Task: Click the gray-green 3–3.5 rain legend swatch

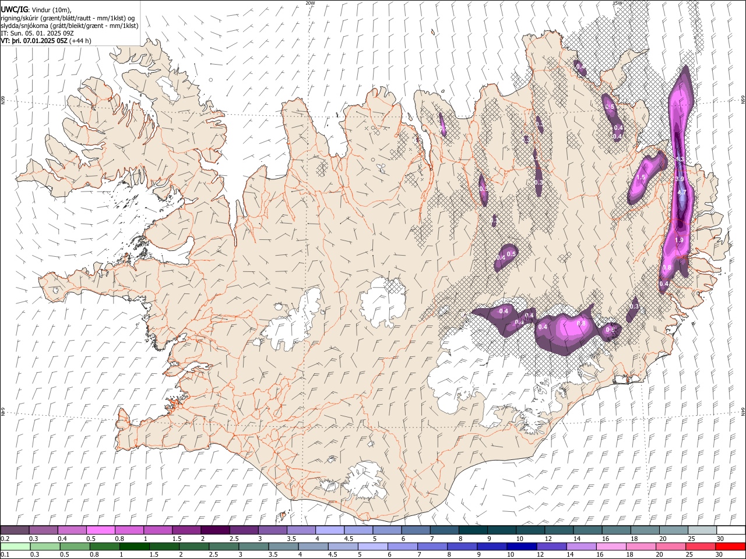Action: 254,547
